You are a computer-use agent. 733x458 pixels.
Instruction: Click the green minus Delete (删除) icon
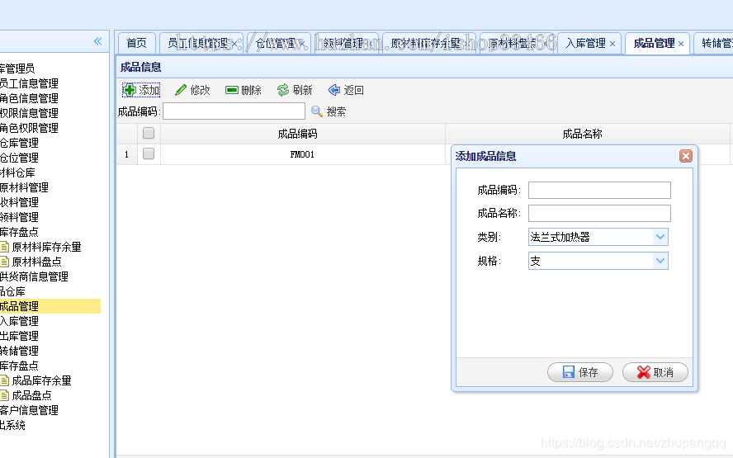point(232,90)
